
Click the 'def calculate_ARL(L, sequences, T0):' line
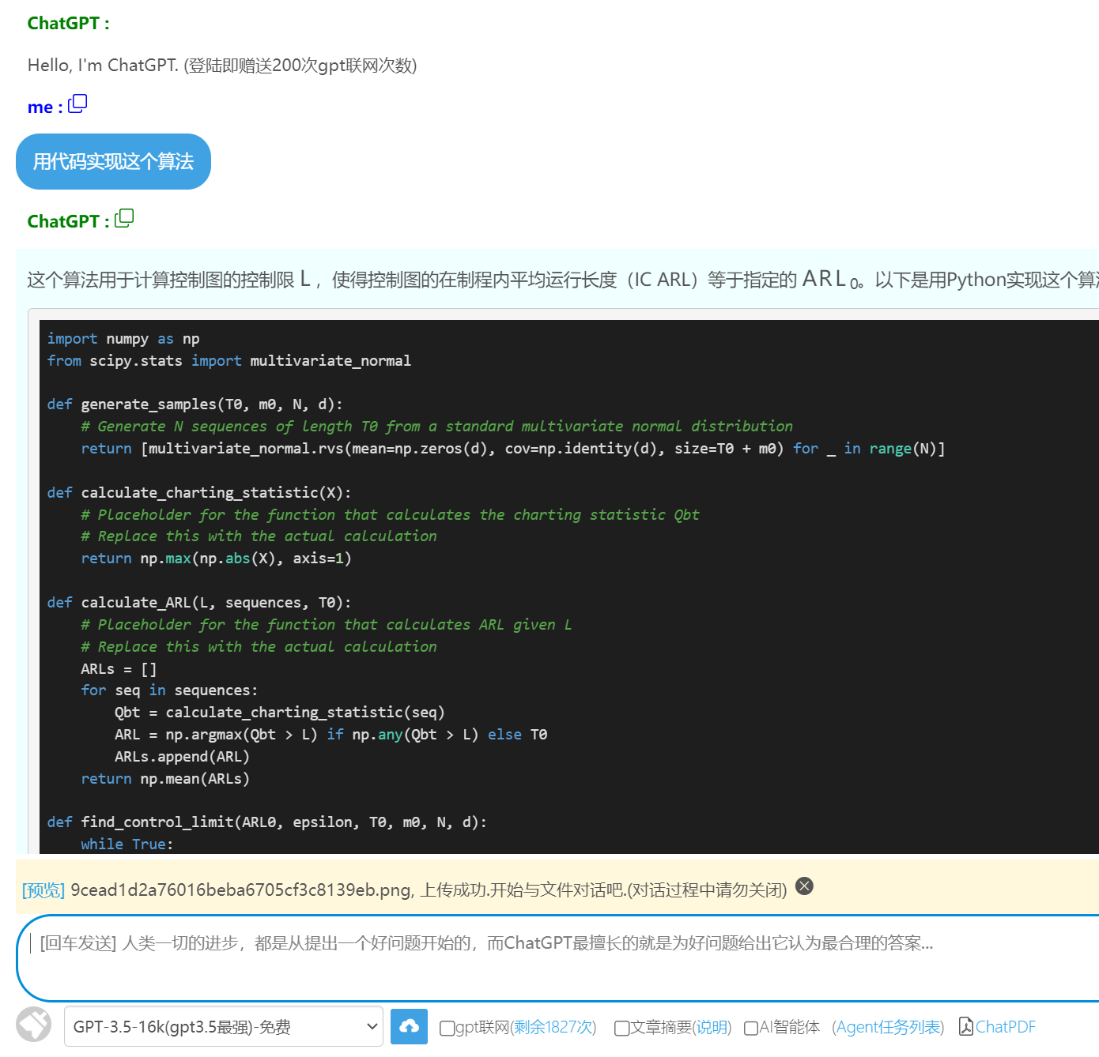pos(198,602)
